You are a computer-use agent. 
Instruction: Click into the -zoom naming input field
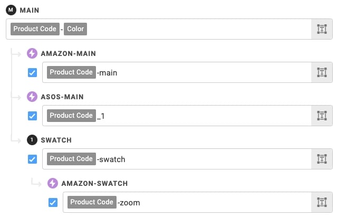(x=187, y=202)
